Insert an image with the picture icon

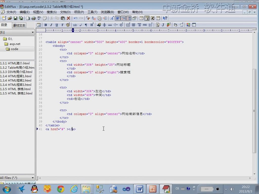click(x=99, y=25)
